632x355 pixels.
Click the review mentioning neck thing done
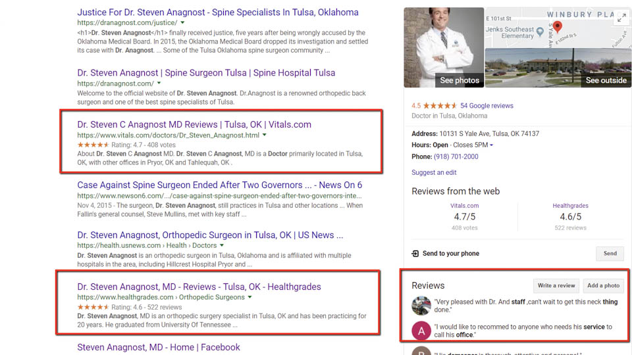point(525,306)
